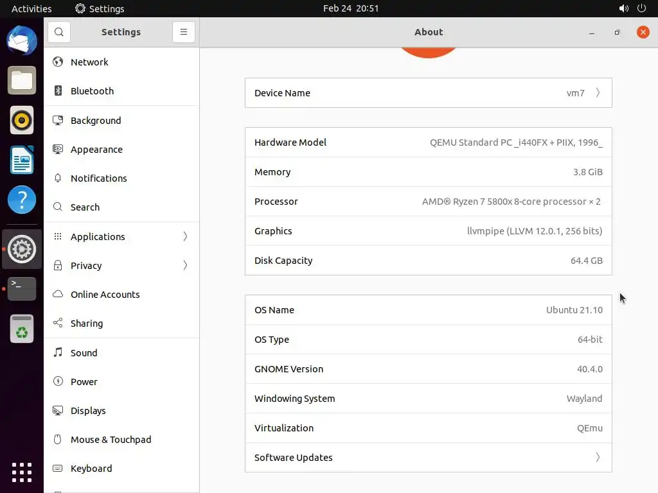Expand the Privacy submenu chevron
The width and height of the screenshot is (658, 493).
click(x=185, y=265)
